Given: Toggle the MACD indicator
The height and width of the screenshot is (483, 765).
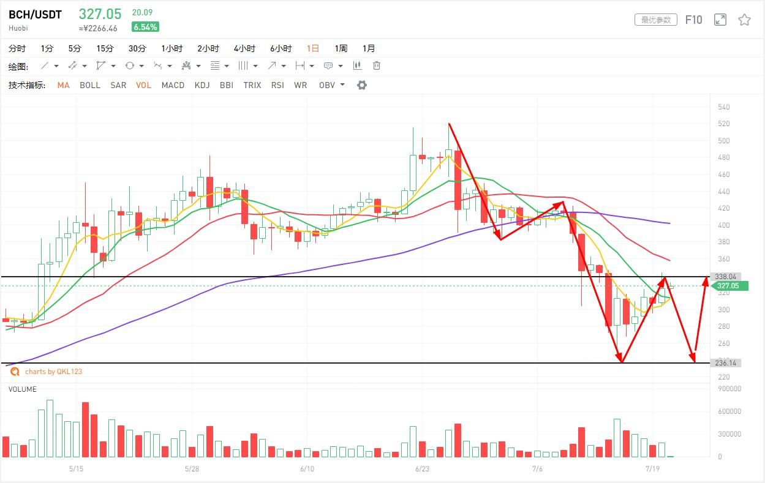Looking at the screenshot, I should pyautogui.click(x=173, y=85).
